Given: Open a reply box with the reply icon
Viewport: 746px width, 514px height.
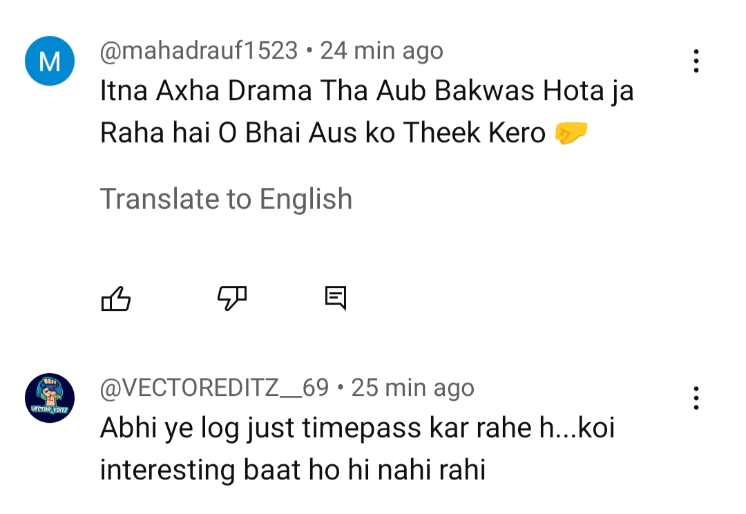Looking at the screenshot, I should tap(336, 298).
